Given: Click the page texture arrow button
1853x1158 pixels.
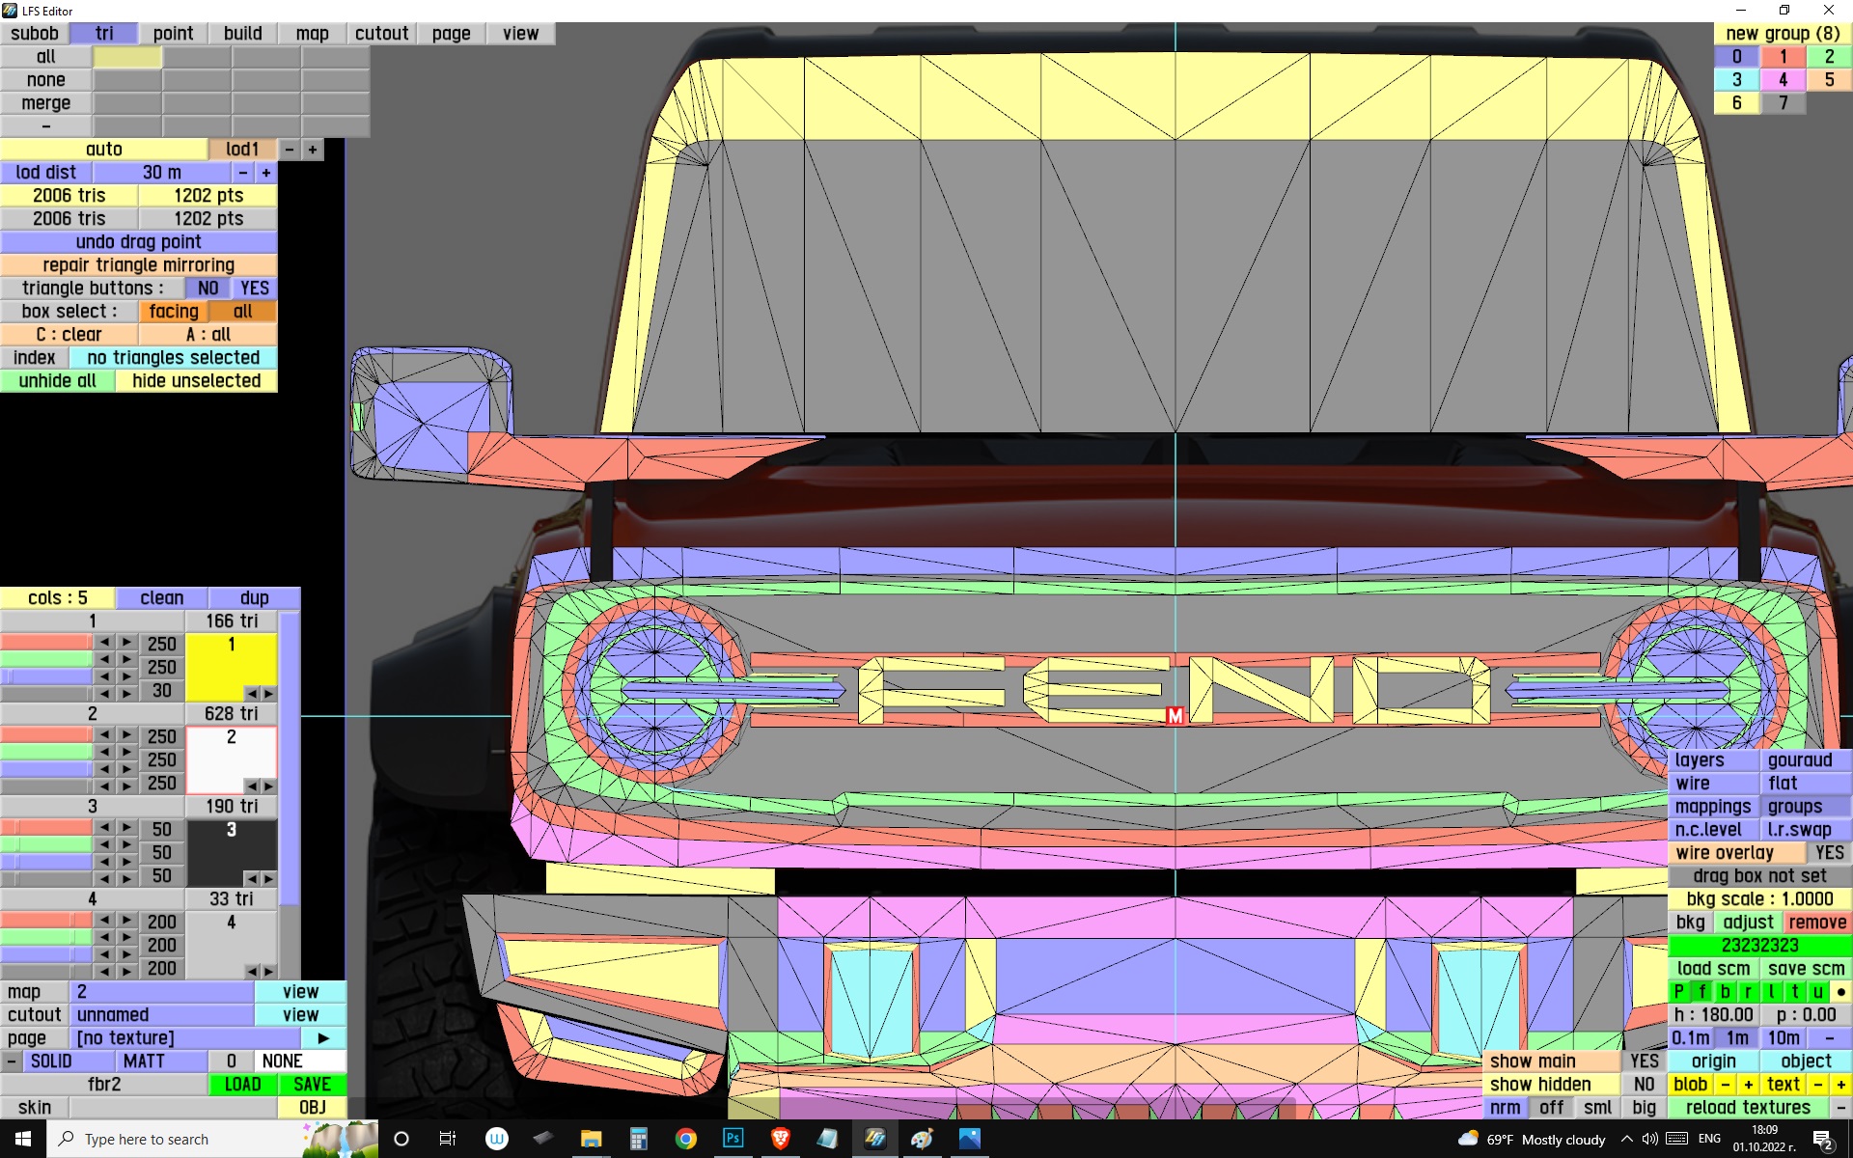Looking at the screenshot, I should click(323, 1038).
